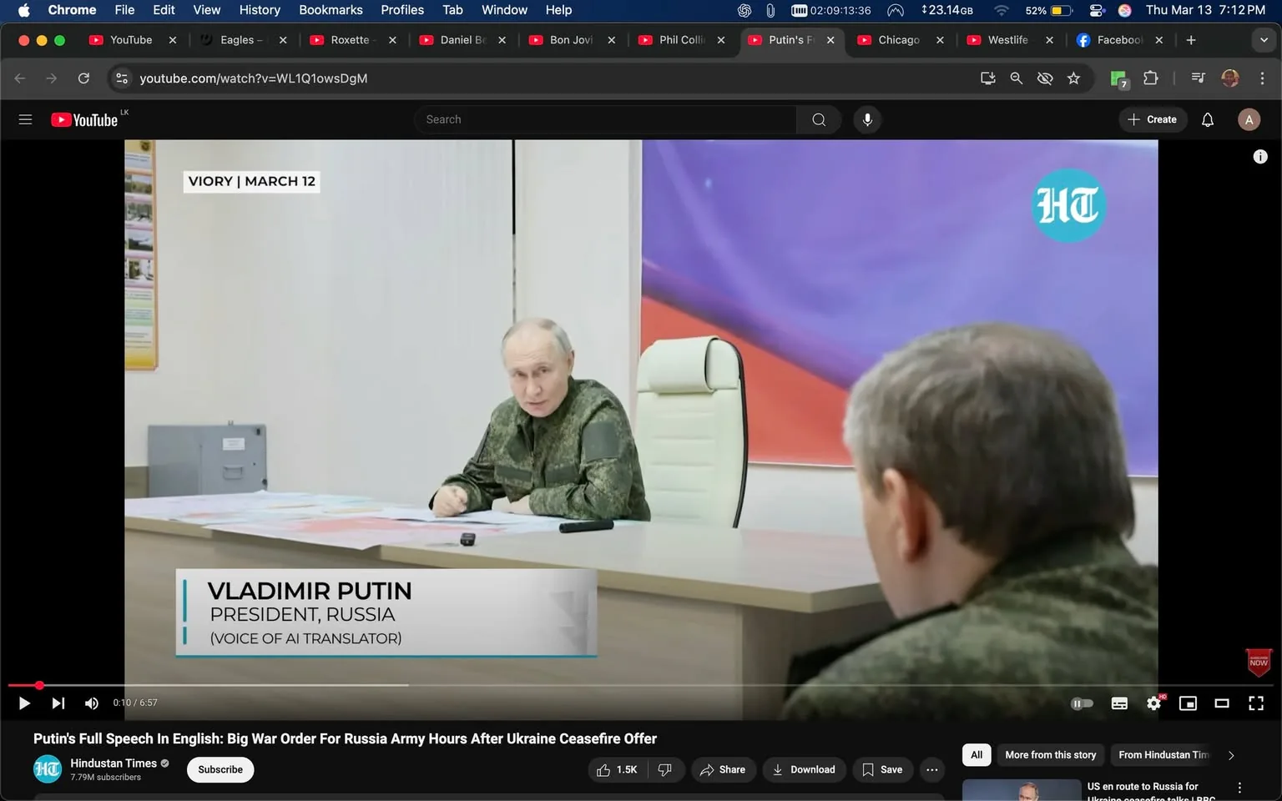Viewport: 1282px width, 801px height.
Task: Select the 'More from this story' filter chip
Action: coord(1050,755)
